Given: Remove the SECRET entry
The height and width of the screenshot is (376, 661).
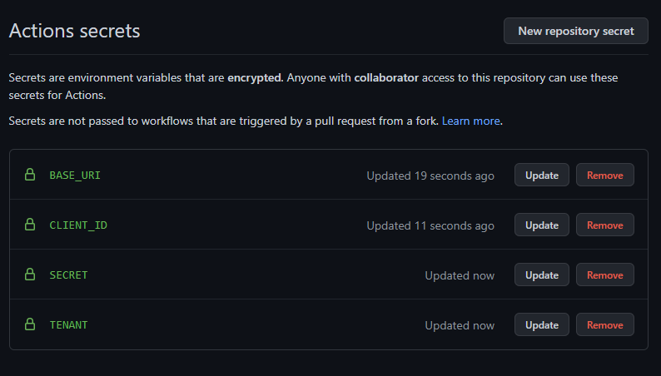Looking at the screenshot, I should click(x=605, y=275).
